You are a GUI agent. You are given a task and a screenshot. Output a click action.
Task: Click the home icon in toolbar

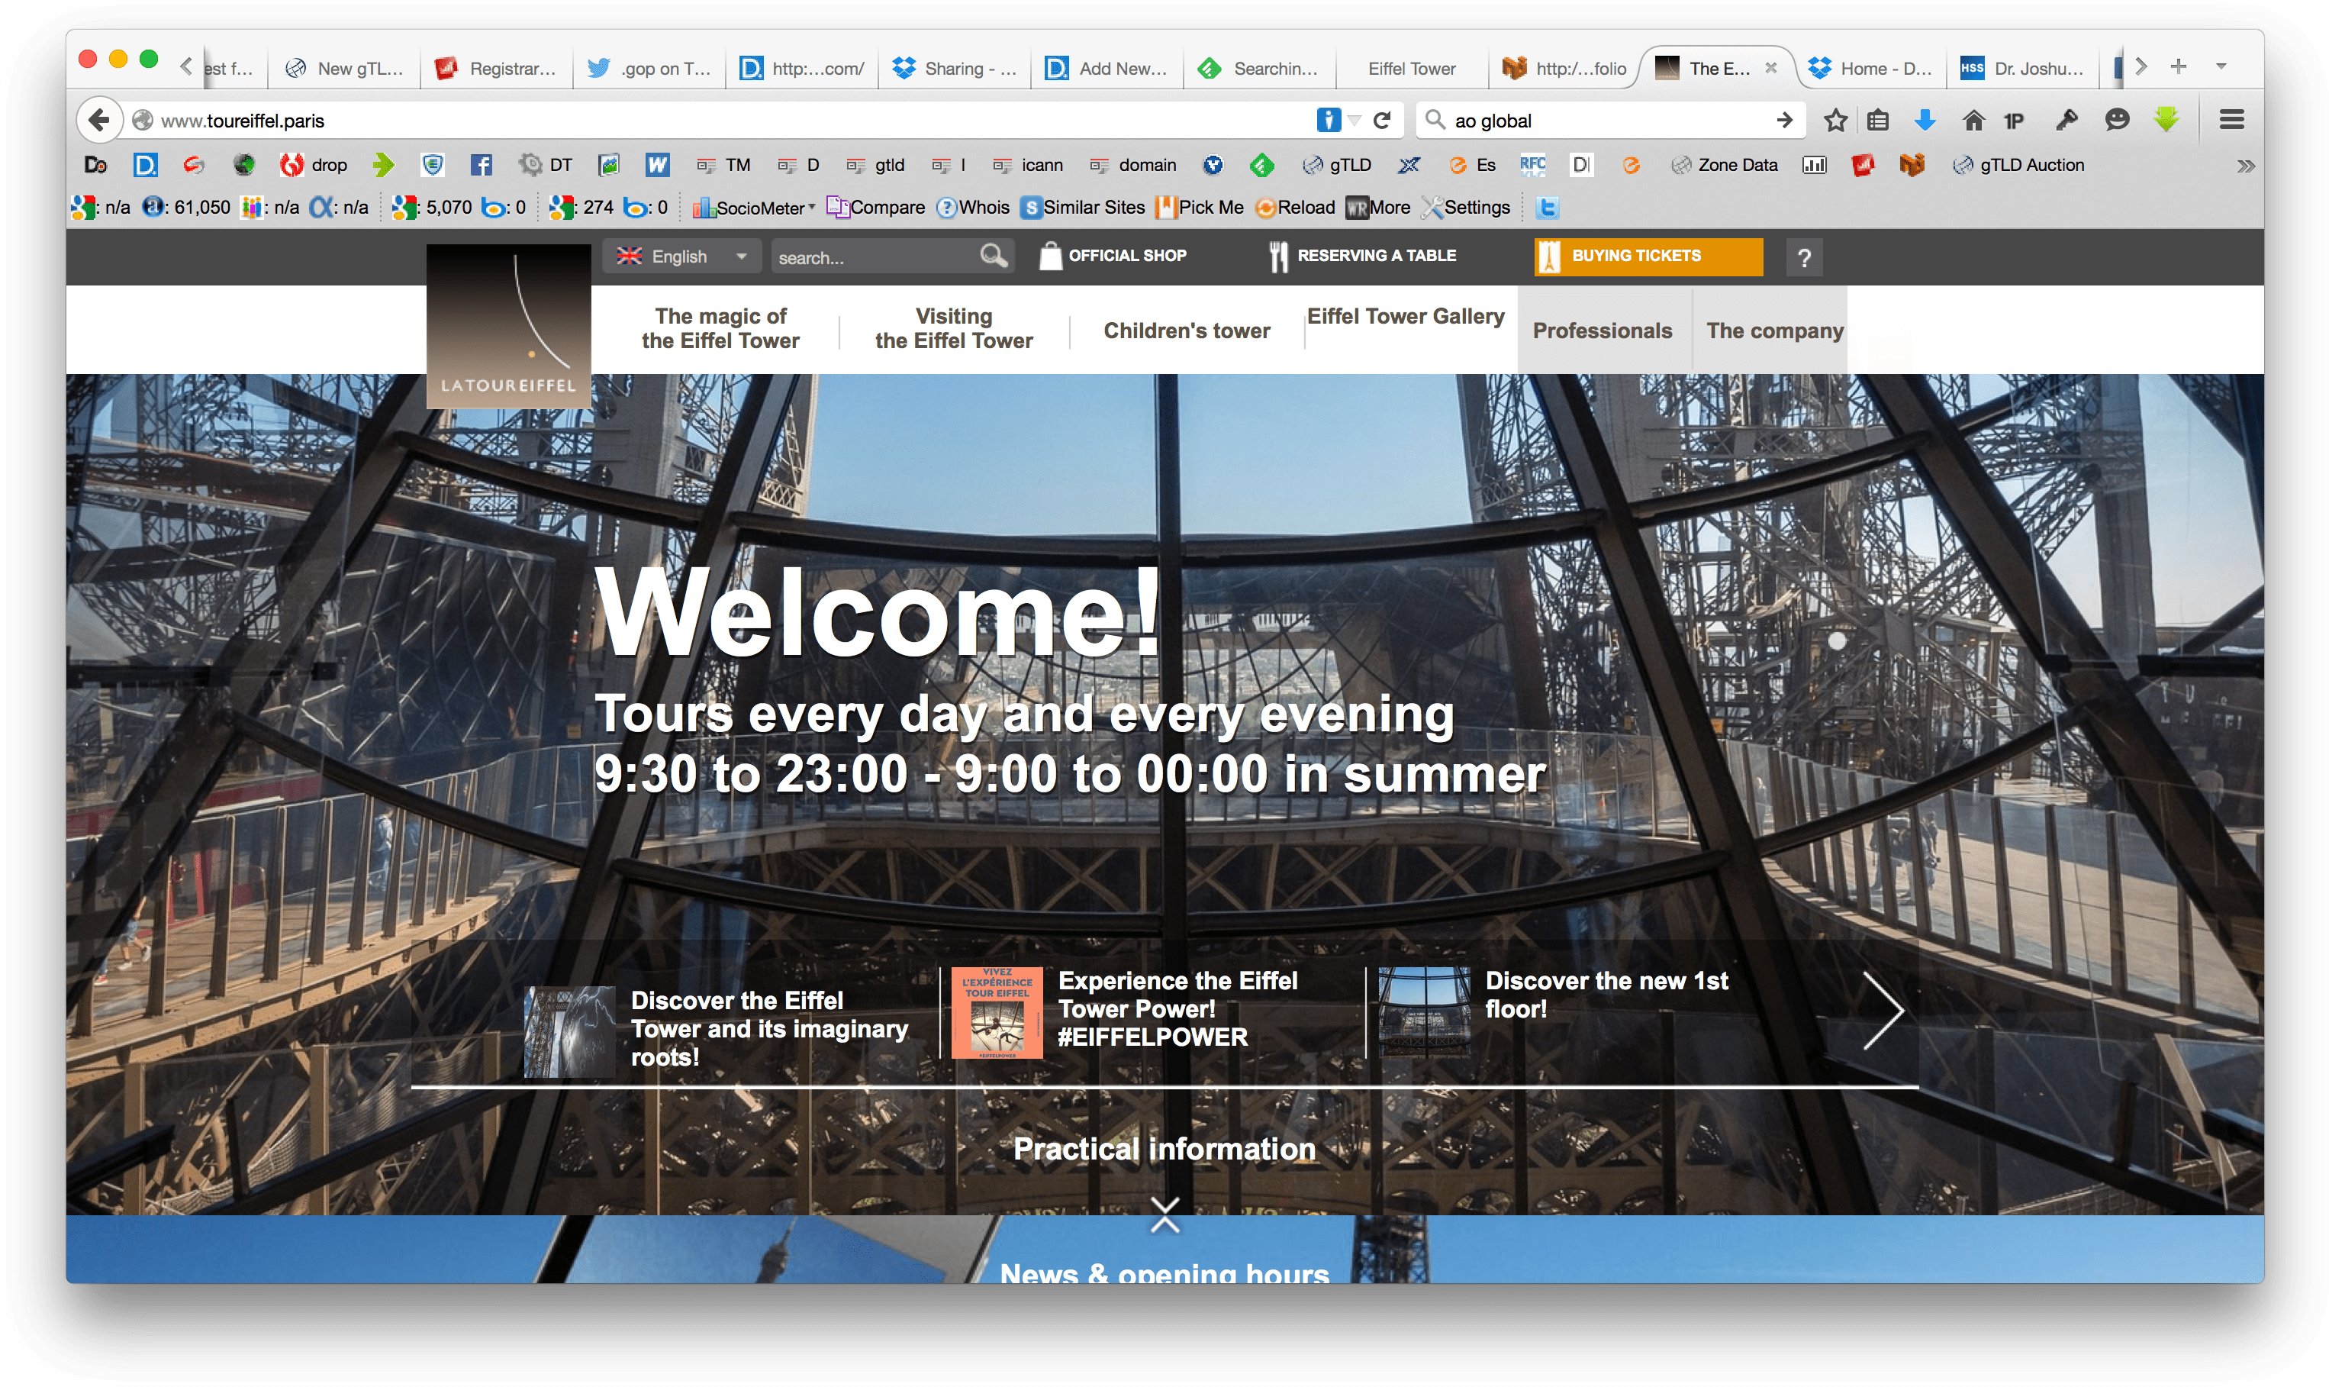point(1973,120)
